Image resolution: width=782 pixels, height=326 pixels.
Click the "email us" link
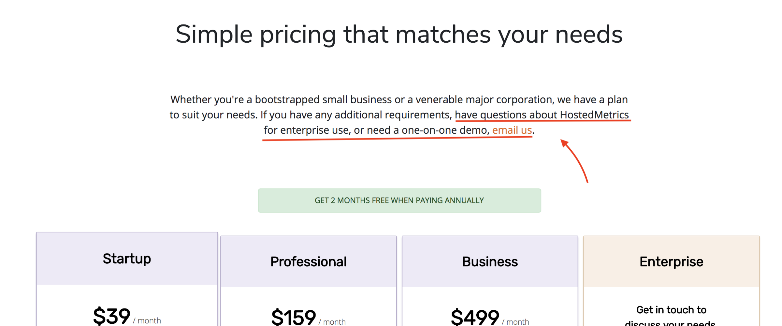coord(512,130)
